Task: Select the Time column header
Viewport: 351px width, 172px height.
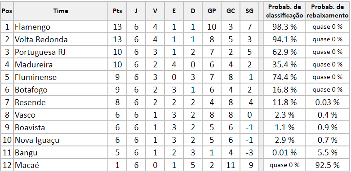Action: 61,11
